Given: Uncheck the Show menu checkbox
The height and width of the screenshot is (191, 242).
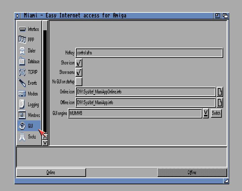Looking at the screenshot, I should coord(79,72).
